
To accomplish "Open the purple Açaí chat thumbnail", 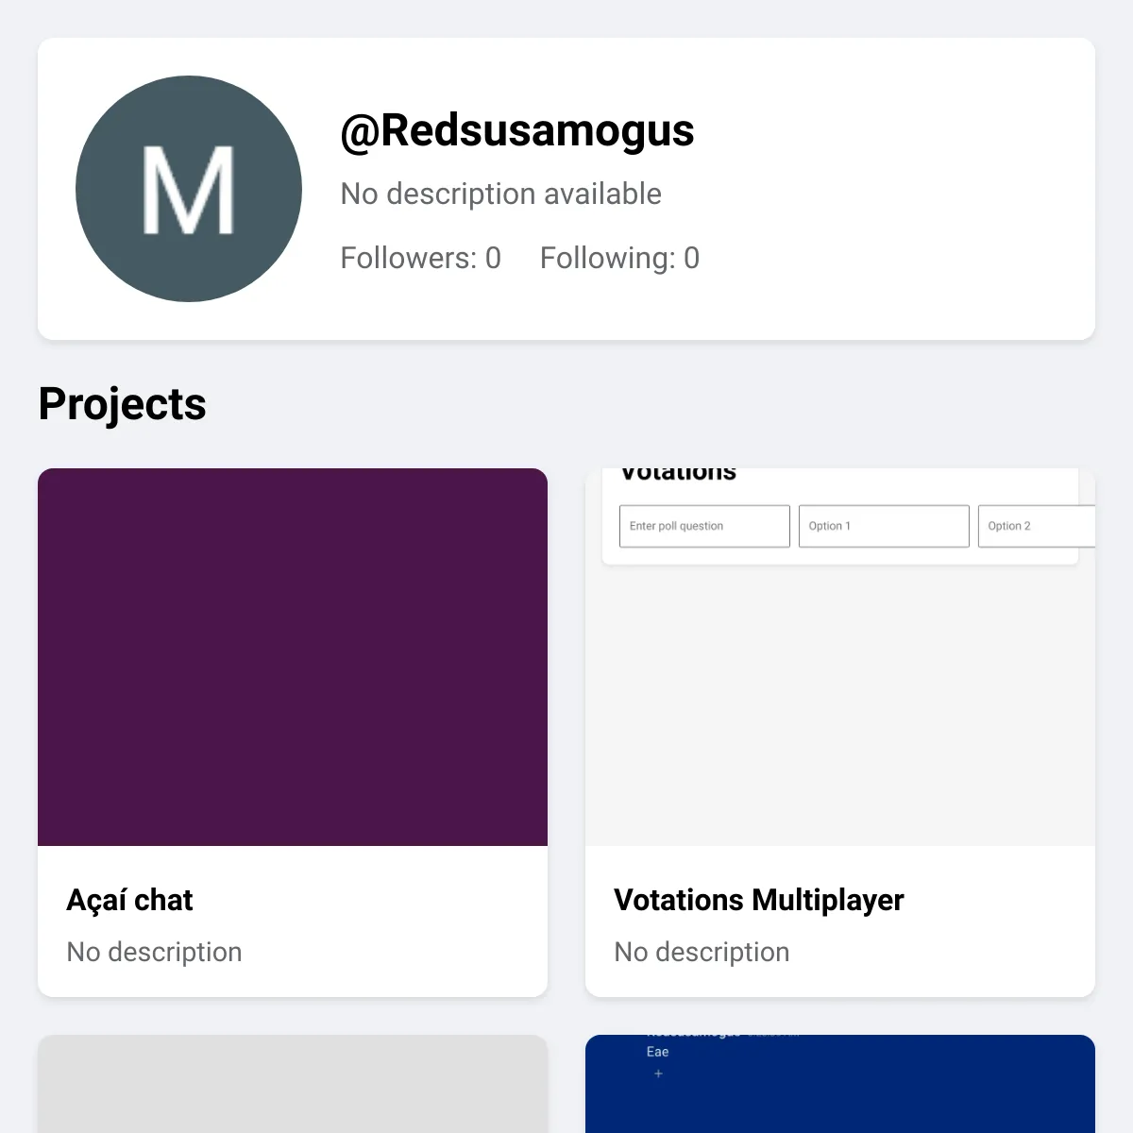I will coord(293,657).
